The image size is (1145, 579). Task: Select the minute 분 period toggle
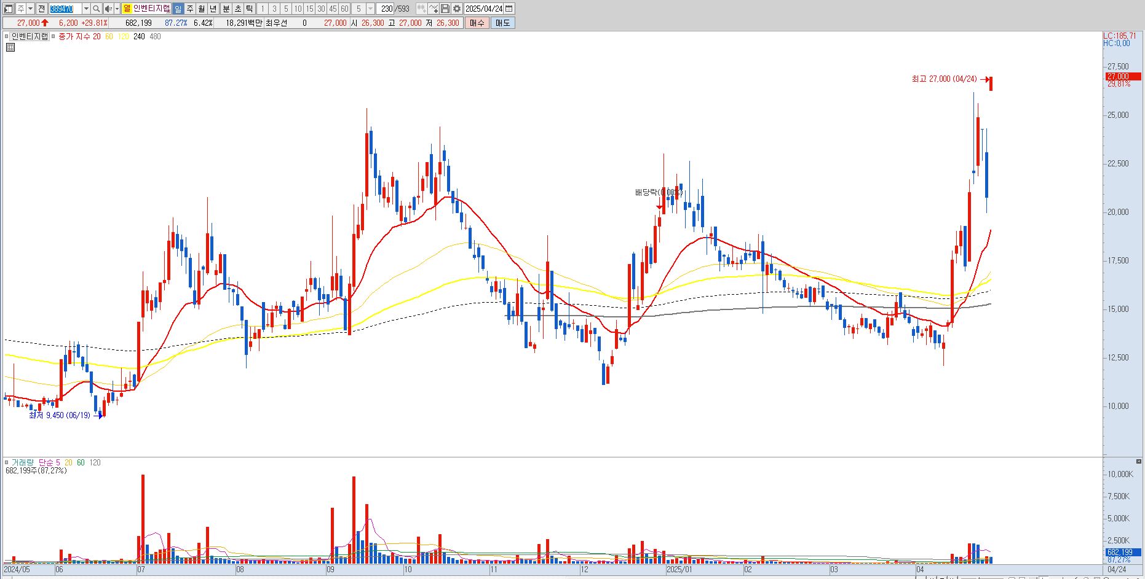[x=226, y=9]
